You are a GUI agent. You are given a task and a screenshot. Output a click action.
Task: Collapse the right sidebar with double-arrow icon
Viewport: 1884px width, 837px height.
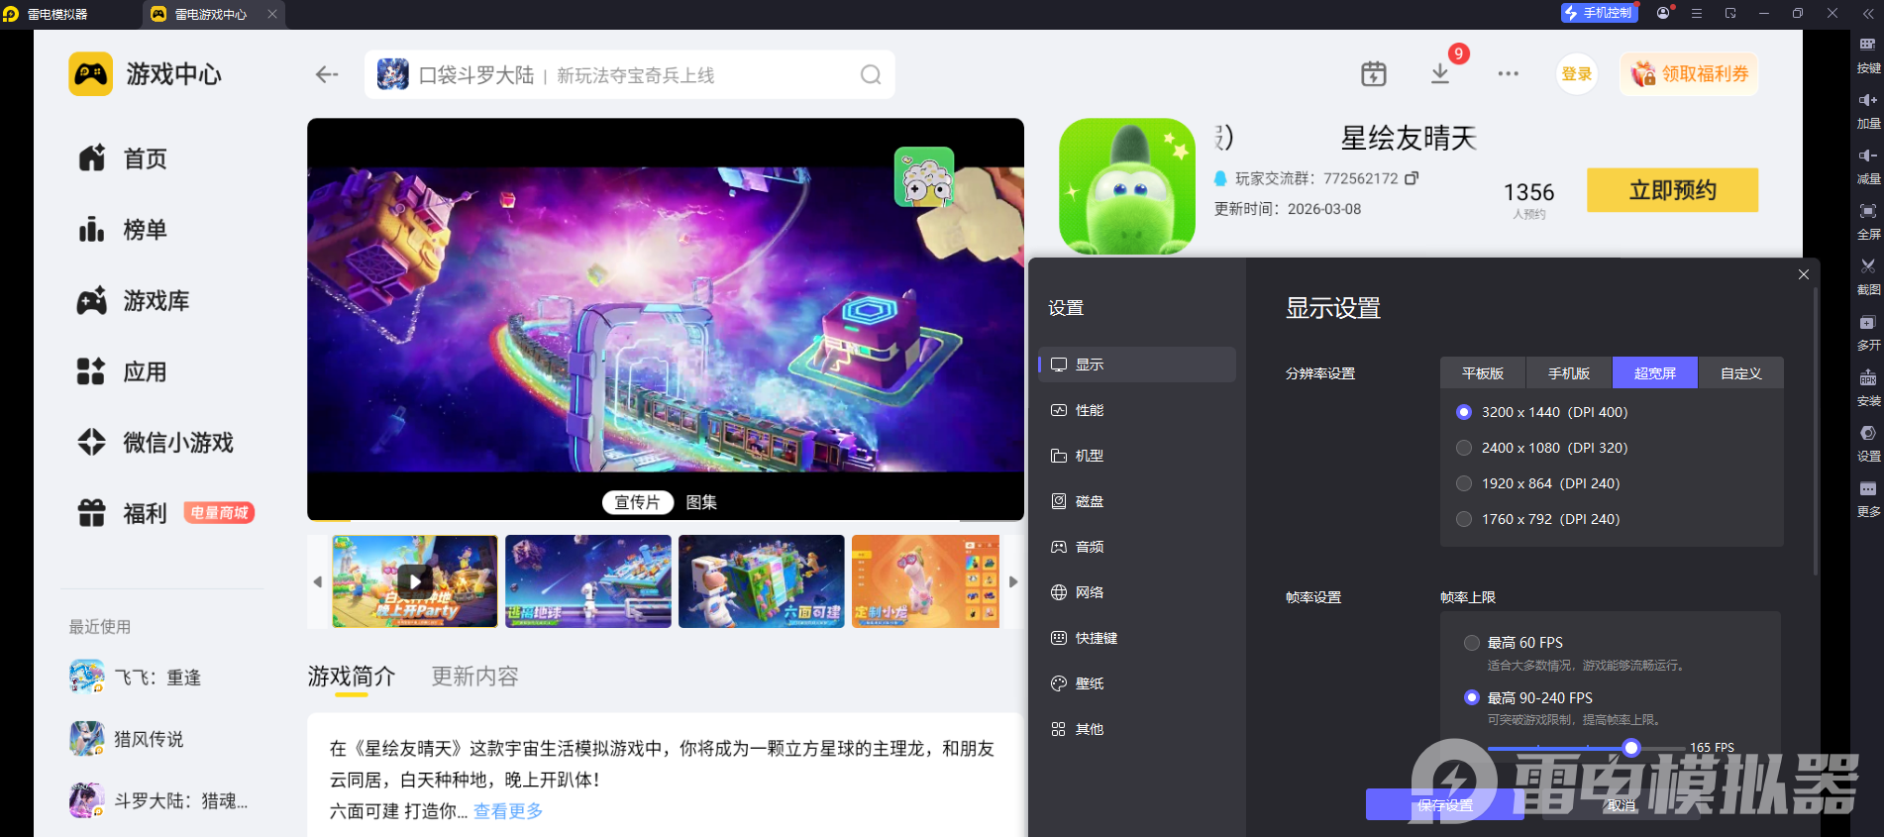point(1867,14)
